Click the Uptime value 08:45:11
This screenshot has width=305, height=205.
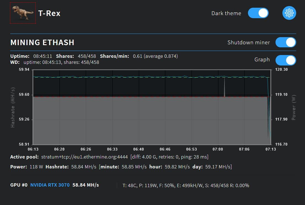pyautogui.click(x=43, y=56)
